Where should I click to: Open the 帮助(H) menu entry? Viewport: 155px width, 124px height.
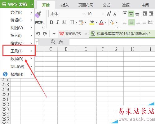pyautogui.click(x=17, y=74)
